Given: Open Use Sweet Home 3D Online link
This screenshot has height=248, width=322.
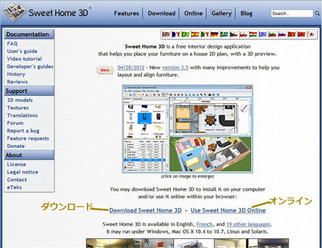Looking at the screenshot, I should (x=228, y=210).
